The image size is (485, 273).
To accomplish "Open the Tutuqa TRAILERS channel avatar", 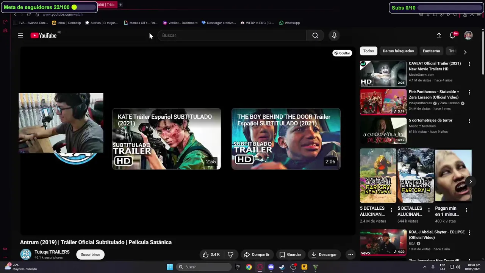I will (26, 254).
